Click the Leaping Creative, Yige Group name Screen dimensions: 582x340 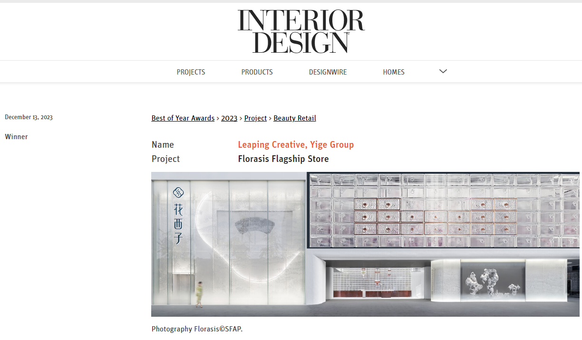[x=296, y=145]
